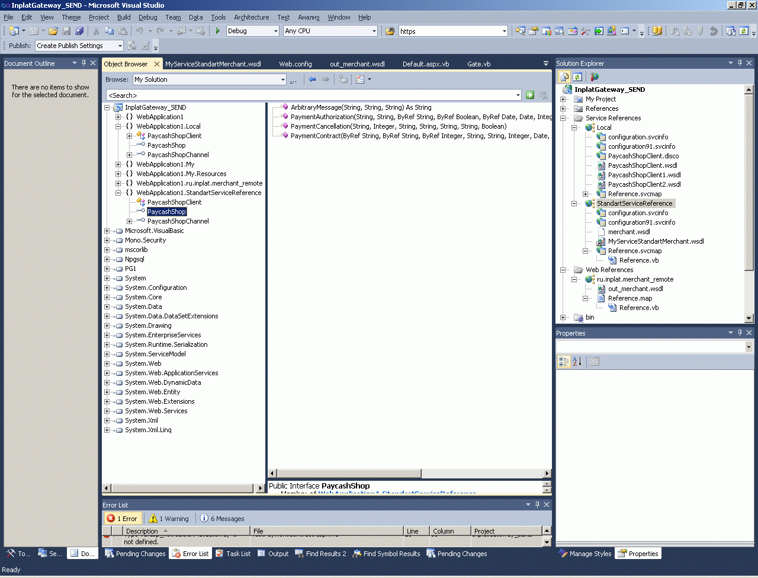
Task: Click the Find in Files icon beside https box
Action: pyautogui.click(x=390, y=31)
